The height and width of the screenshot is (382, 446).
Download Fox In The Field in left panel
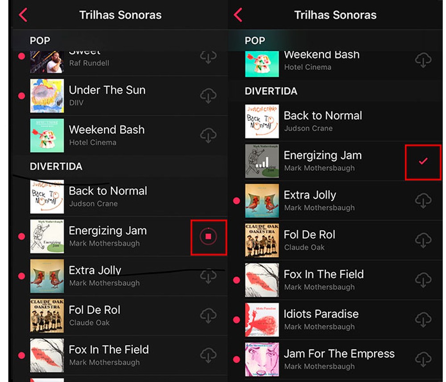coord(208,355)
